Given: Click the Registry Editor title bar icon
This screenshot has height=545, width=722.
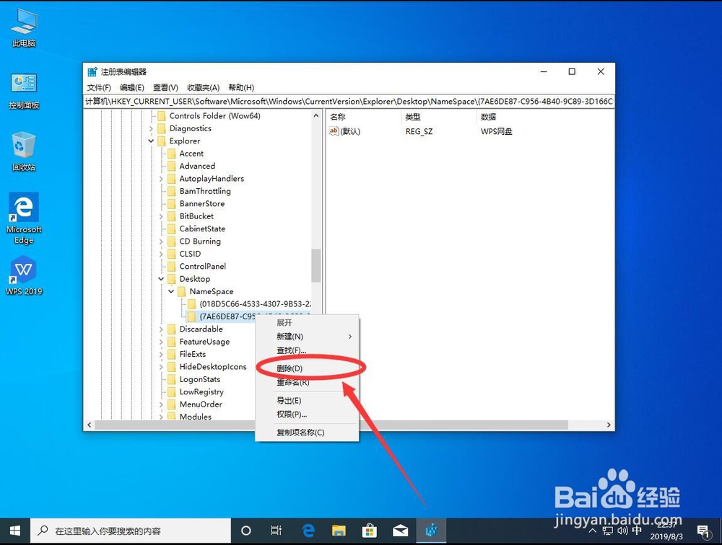Looking at the screenshot, I should coord(92,72).
